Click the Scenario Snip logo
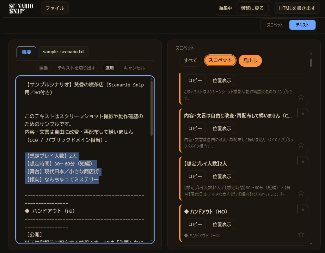 tap(21, 8)
